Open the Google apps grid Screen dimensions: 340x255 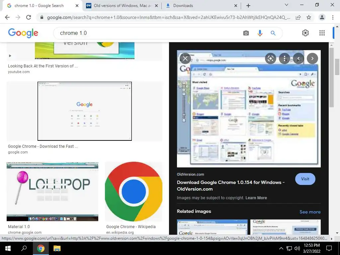(x=322, y=33)
